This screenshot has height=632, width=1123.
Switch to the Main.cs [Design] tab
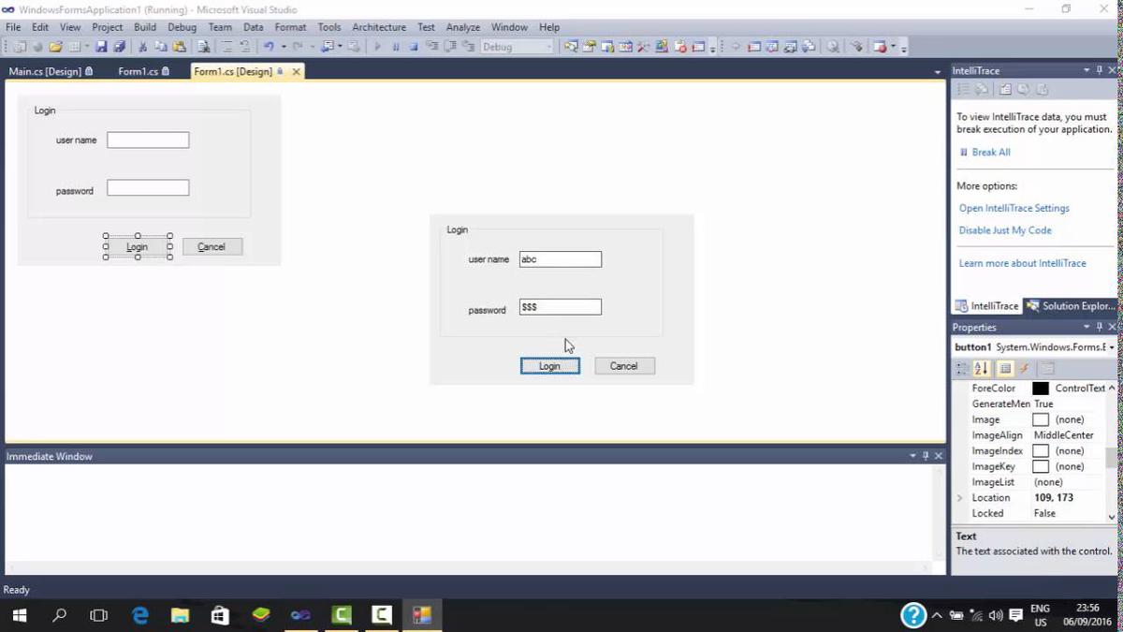click(47, 70)
